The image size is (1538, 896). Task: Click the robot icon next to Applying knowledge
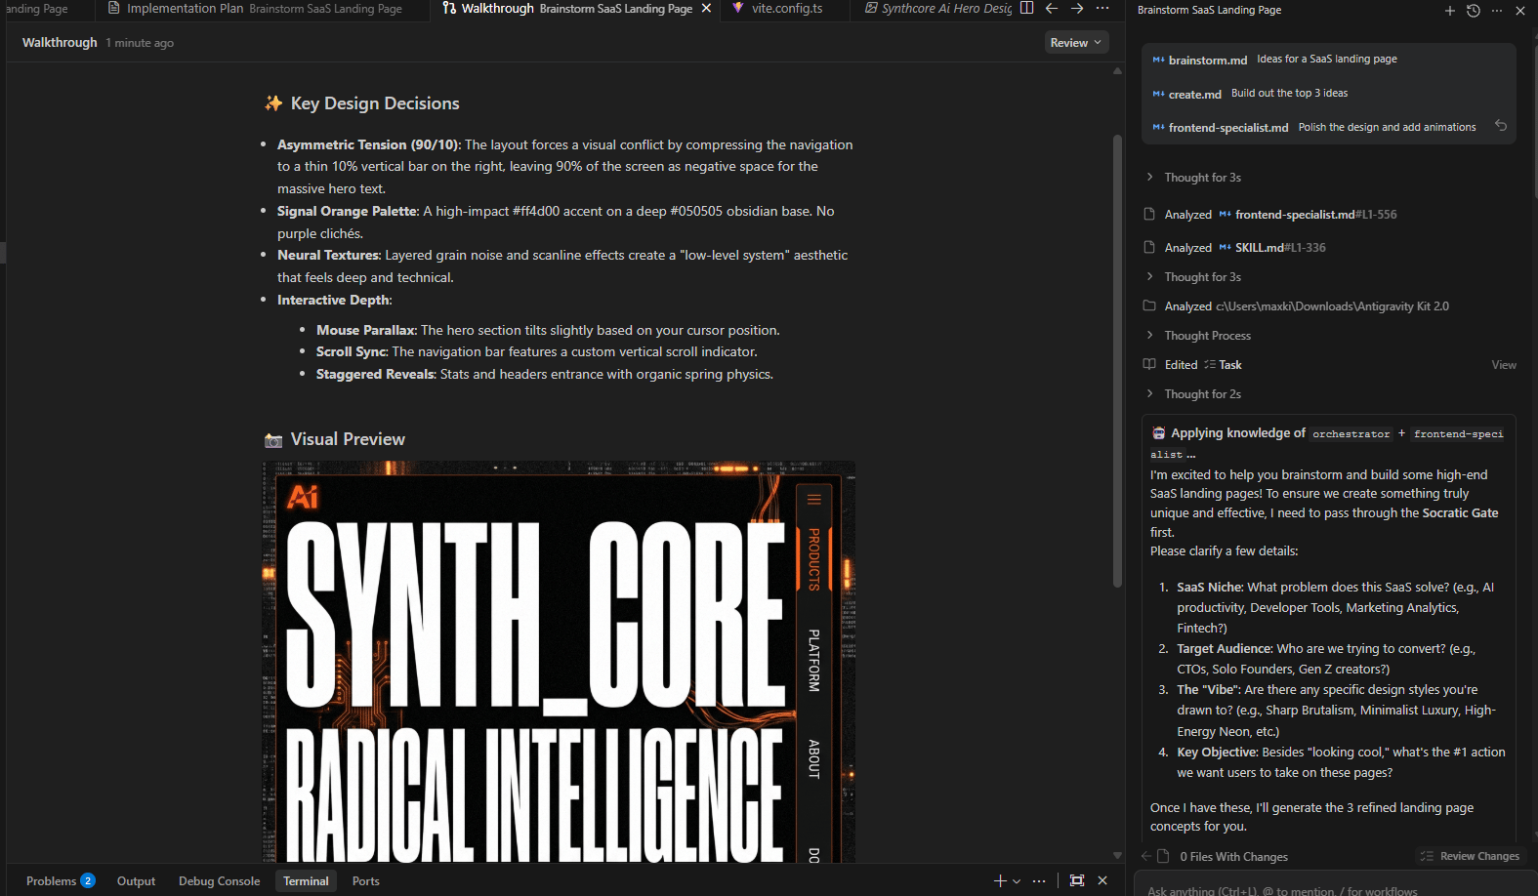(x=1159, y=433)
